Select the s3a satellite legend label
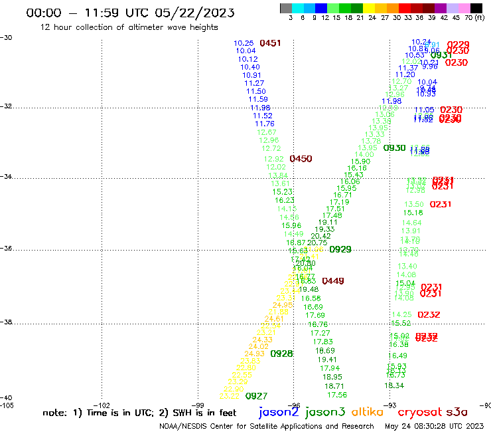Screen dimensions: 491x432 457,412
